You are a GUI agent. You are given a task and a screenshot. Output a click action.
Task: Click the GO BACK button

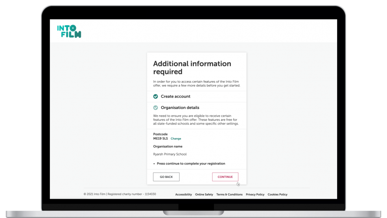coord(166,177)
